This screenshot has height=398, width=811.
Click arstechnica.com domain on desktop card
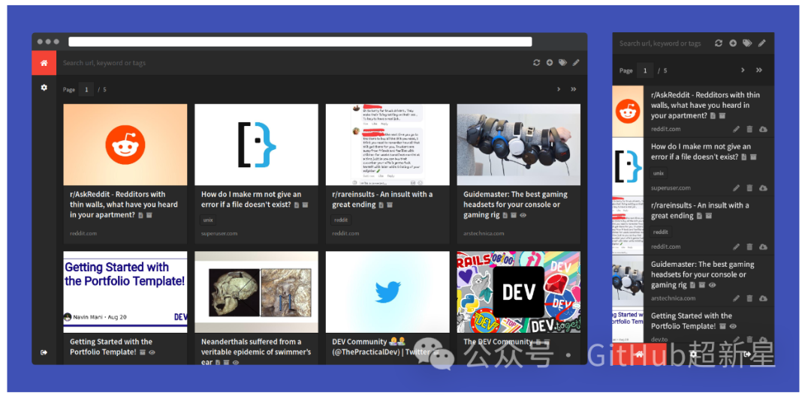484,233
